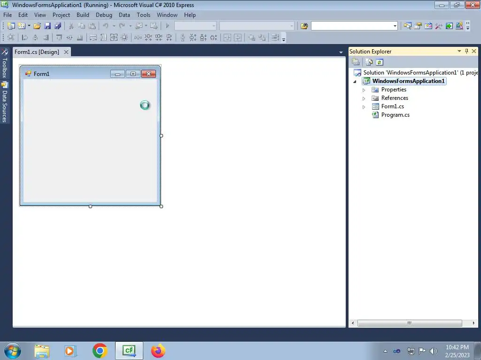Open the Project menu
The width and height of the screenshot is (481, 360).
tap(61, 15)
